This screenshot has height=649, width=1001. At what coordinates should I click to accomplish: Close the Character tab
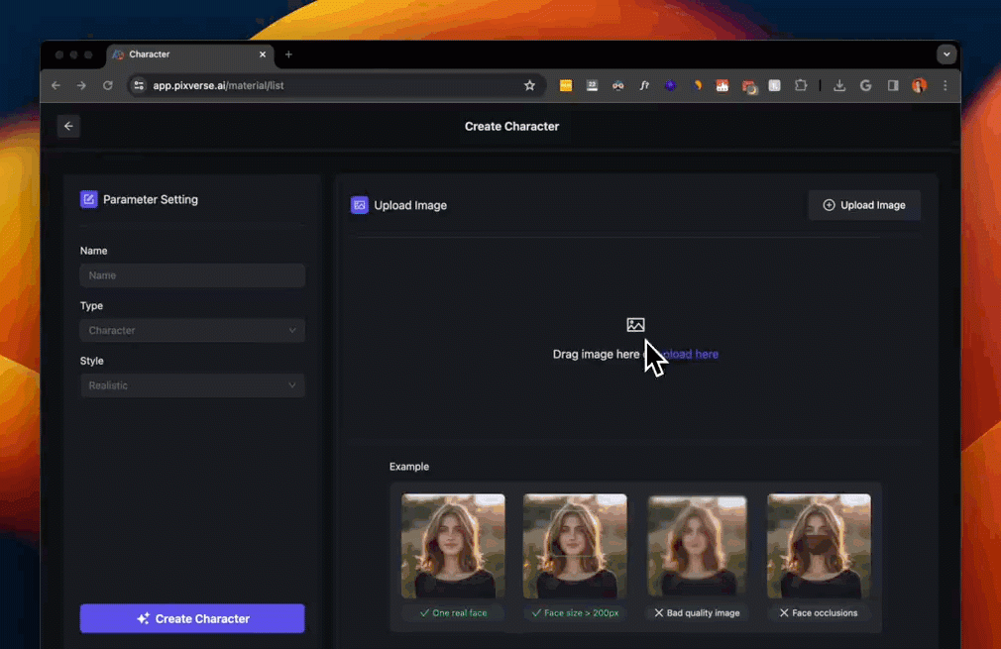click(x=263, y=54)
